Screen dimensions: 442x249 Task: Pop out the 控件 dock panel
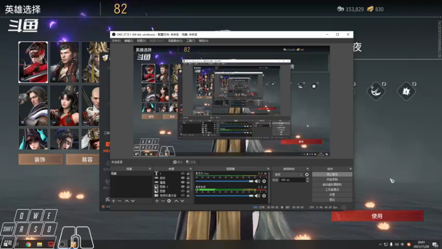350,169
